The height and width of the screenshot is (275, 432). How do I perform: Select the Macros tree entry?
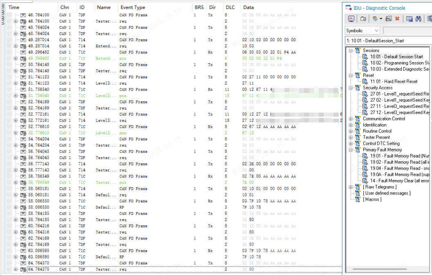point(372,200)
